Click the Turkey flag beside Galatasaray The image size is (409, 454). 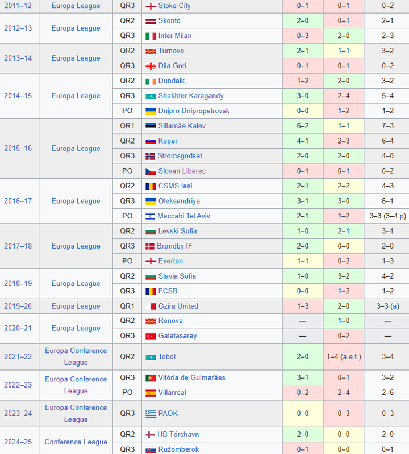pyautogui.click(x=151, y=336)
